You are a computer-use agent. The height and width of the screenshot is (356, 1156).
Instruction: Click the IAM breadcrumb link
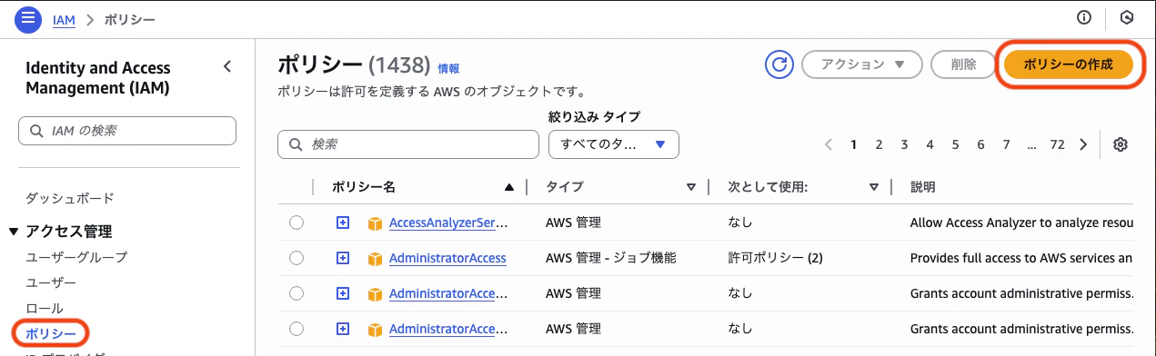tap(63, 19)
